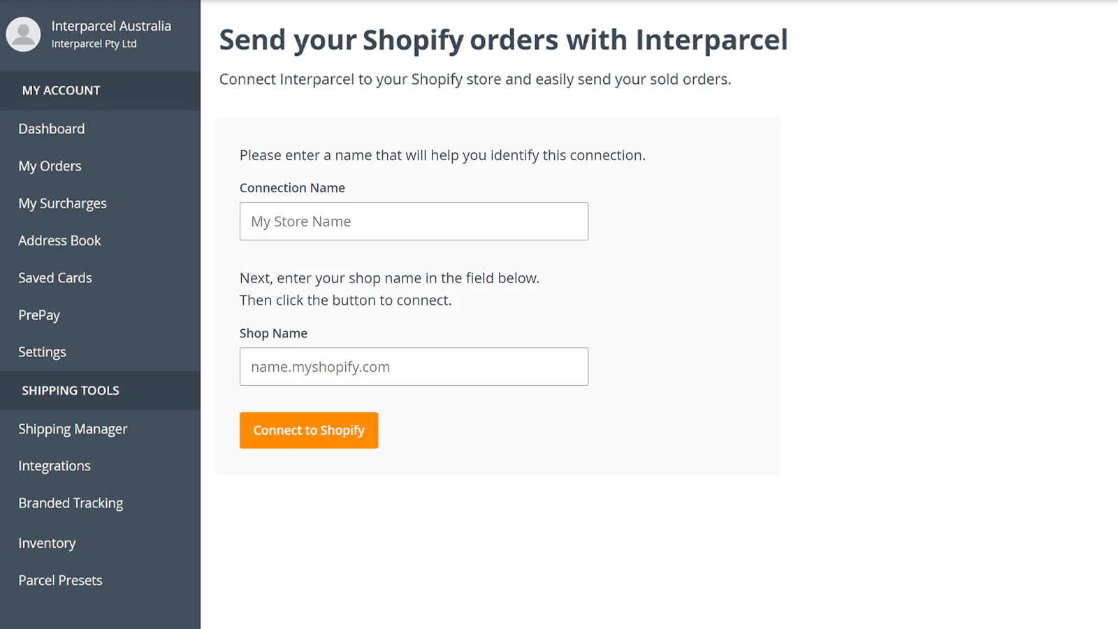This screenshot has height=629, width=1118.
Task: Open My Surcharges section
Action: tap(63, 203)
